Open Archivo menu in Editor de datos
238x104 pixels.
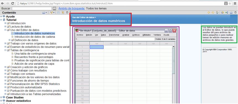coord(80,35)
